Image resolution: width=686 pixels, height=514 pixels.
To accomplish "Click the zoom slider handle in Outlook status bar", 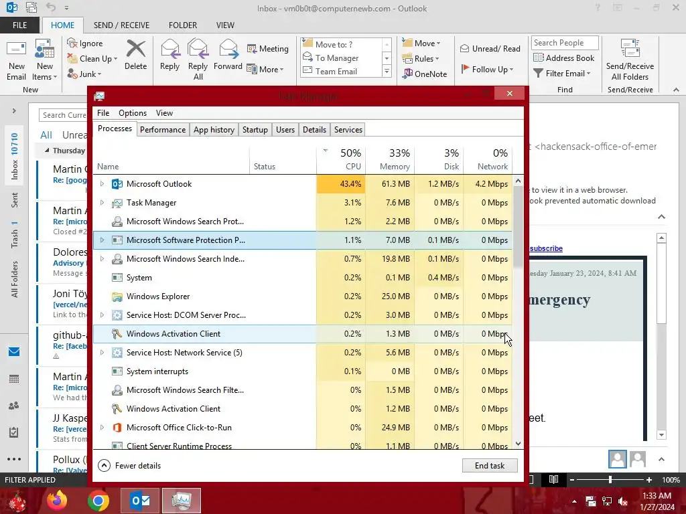I will [610, 480].
